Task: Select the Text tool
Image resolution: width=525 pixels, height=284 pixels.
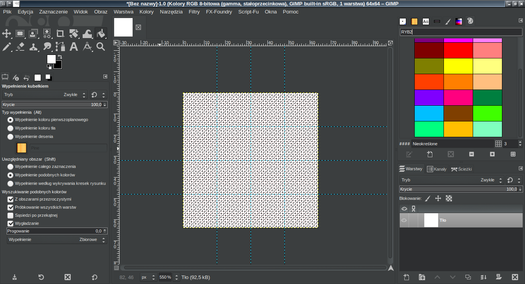Action: [x=74, y=47]
